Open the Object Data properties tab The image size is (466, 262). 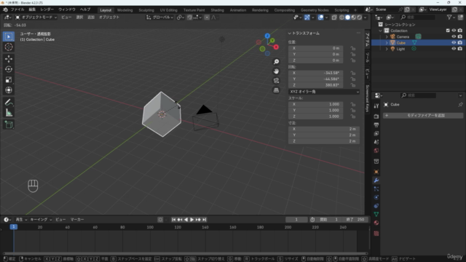click(x=376, y=214)
